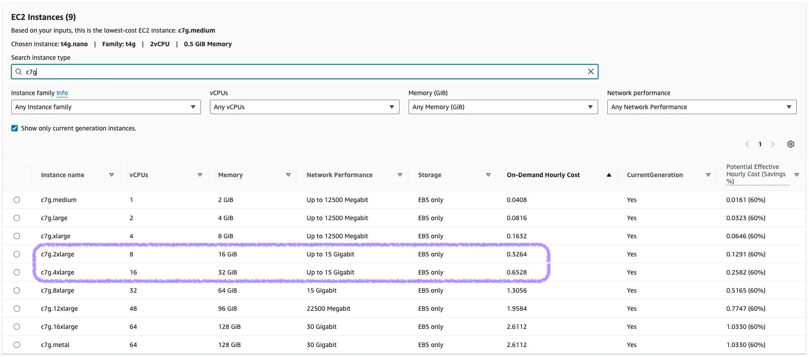
Task: Click the Memory column sort icon
Action: (288, 175)
